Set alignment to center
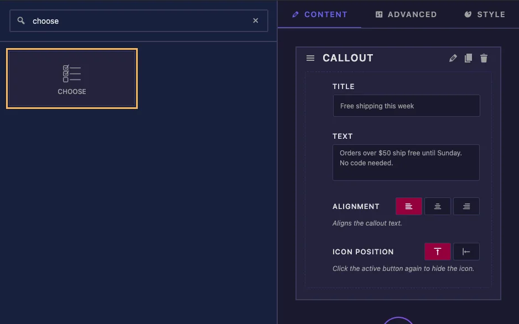 click(438, 206)
